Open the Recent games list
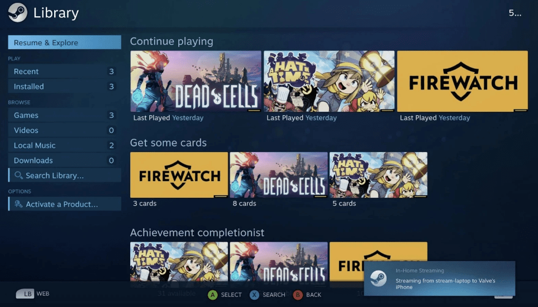This screenshot has height=307, width=538. pos(64,72)
